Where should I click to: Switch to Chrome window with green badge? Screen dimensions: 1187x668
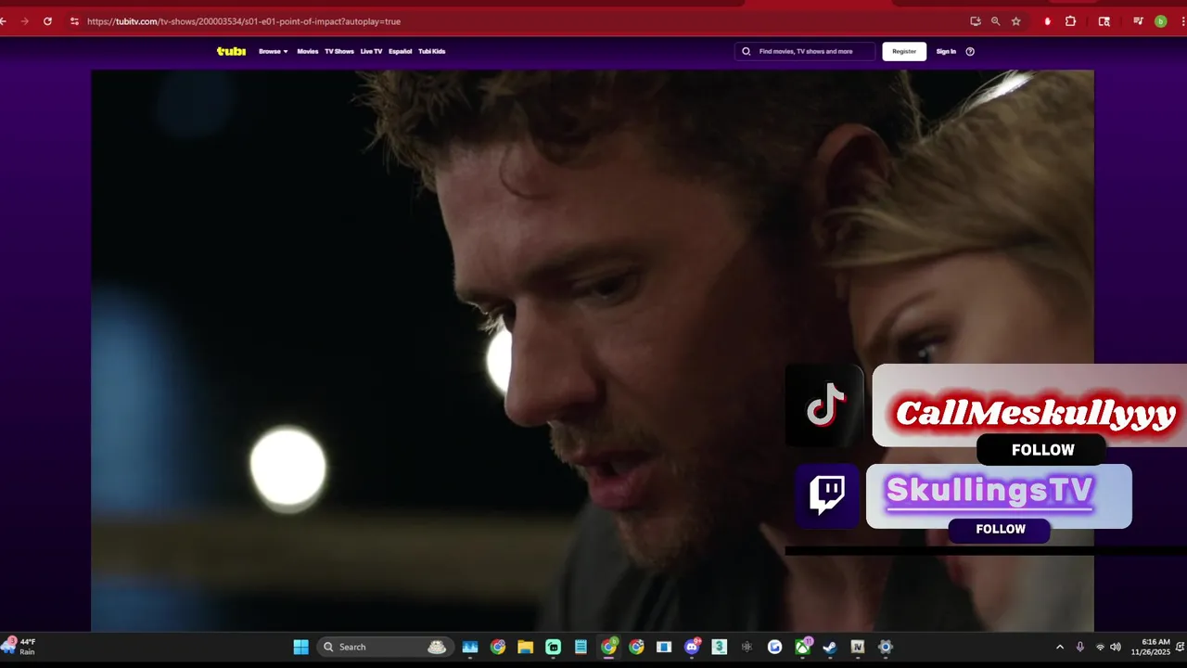[x=609, y=647]
